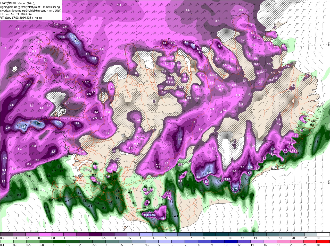The width and height of the screenshot is (330, 247).
Task: Click the '4.2' precipitation value on map
Action: point(90,206)
